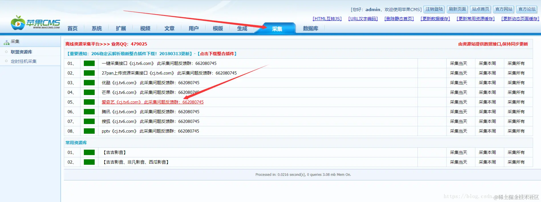Open the 首页 navigation tab
Image resolution: width=541 pixels, height=202 pixels.
pyautogui.click(x=72, y=28)
